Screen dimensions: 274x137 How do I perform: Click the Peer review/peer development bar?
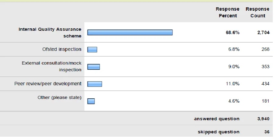pos(95,84)
